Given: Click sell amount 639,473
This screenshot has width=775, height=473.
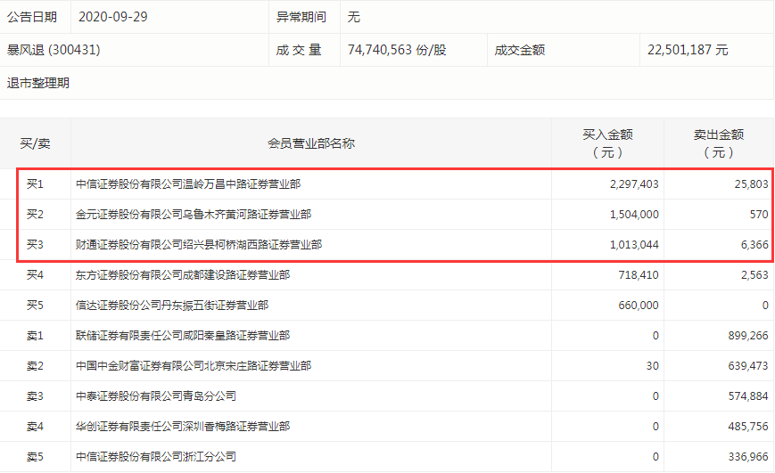Looking at the screenshot, I should point(748,366).
